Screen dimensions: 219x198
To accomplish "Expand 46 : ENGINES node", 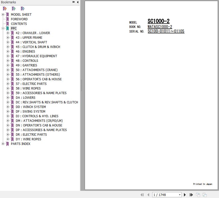I will [8, 51].
